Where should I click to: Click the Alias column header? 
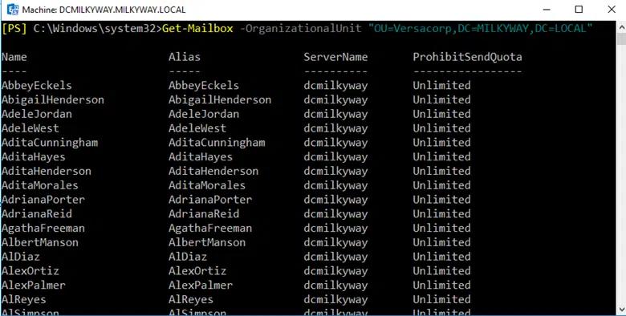point(185,57)
